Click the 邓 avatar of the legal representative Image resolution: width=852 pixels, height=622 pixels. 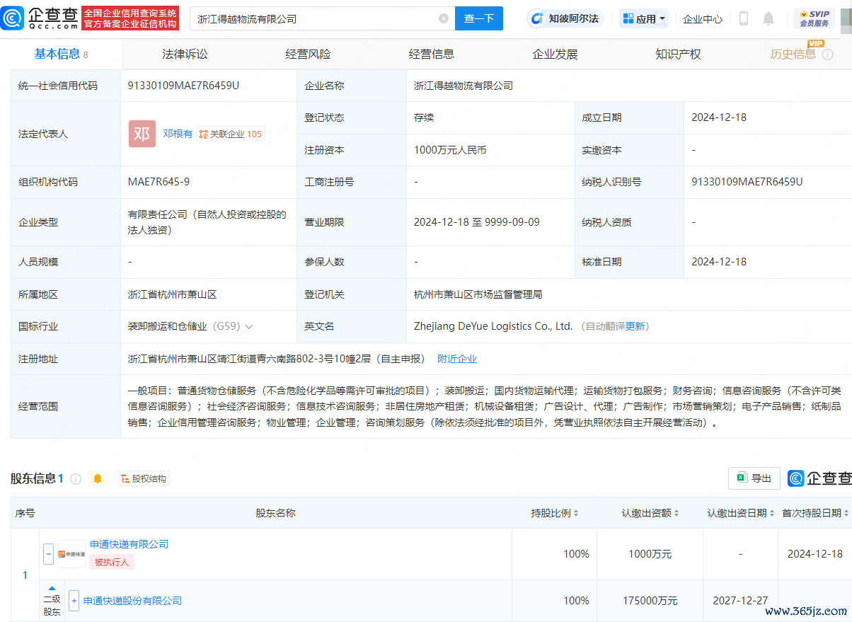(x=142, y=134)
